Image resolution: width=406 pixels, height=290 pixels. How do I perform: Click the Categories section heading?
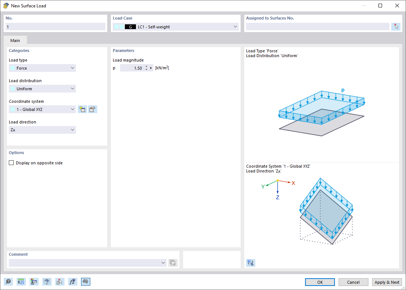coord(19,50)
